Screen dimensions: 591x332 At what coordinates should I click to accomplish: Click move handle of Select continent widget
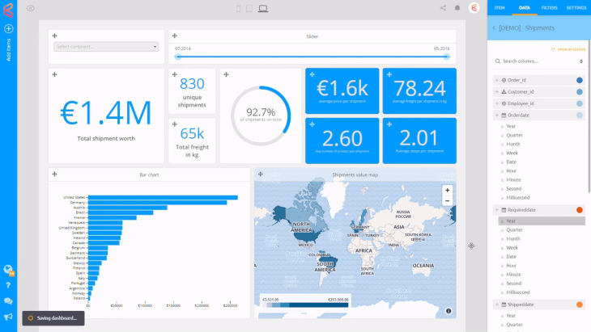click(x=55, y=36)
